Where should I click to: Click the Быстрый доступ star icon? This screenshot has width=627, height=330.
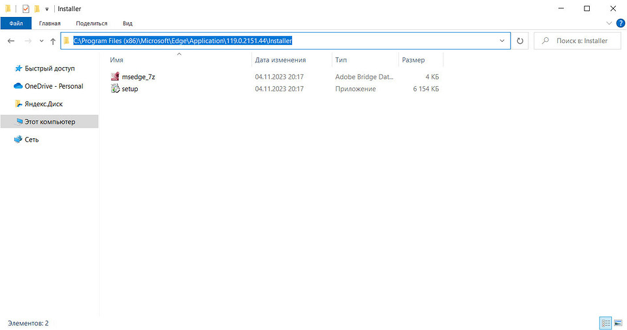pyautogui.click(x=18, y=68)
